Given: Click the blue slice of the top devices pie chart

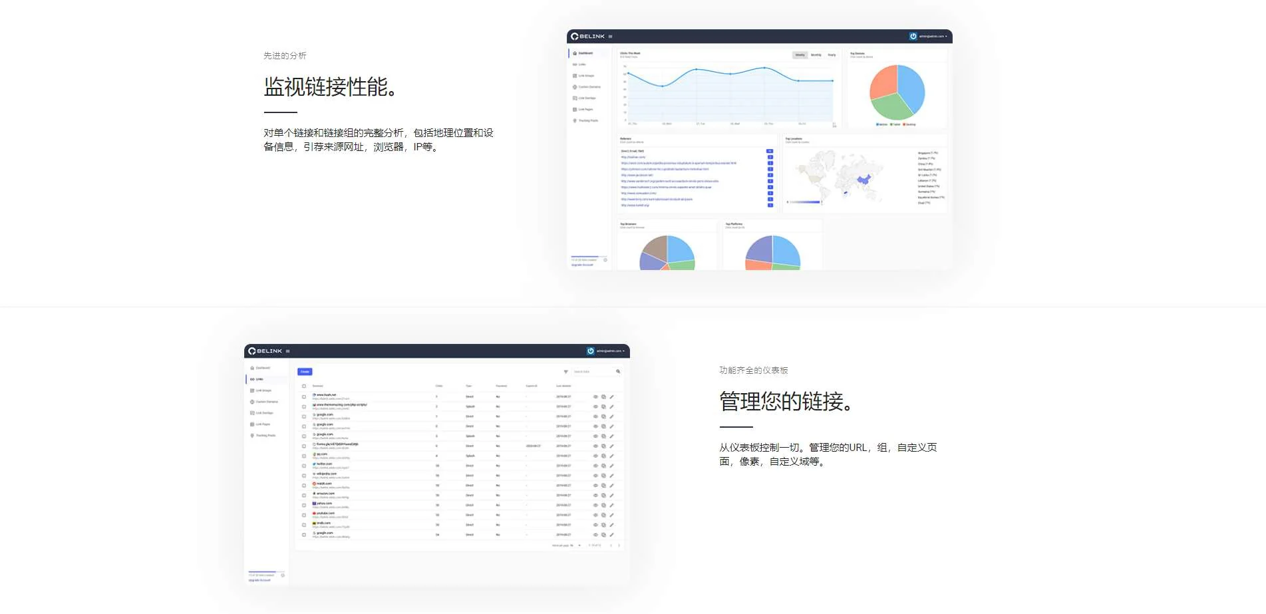Looking at the screenshot, I should [x=911, y=86].
